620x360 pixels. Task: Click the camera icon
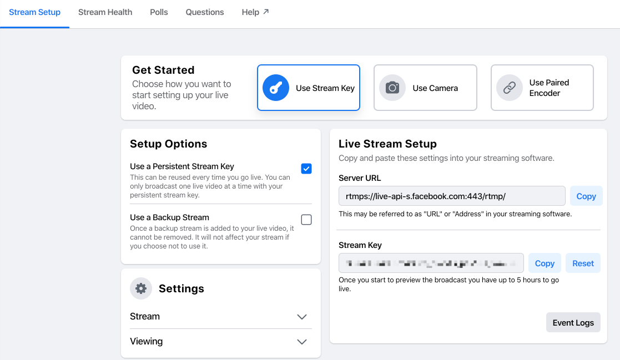pyautogui.click(x=392, y=88)
